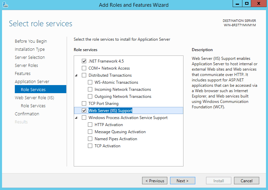Open the Installation Type step
Image resolution: width=268 pixels, height=190 pixels.
[x=30, y=49]
